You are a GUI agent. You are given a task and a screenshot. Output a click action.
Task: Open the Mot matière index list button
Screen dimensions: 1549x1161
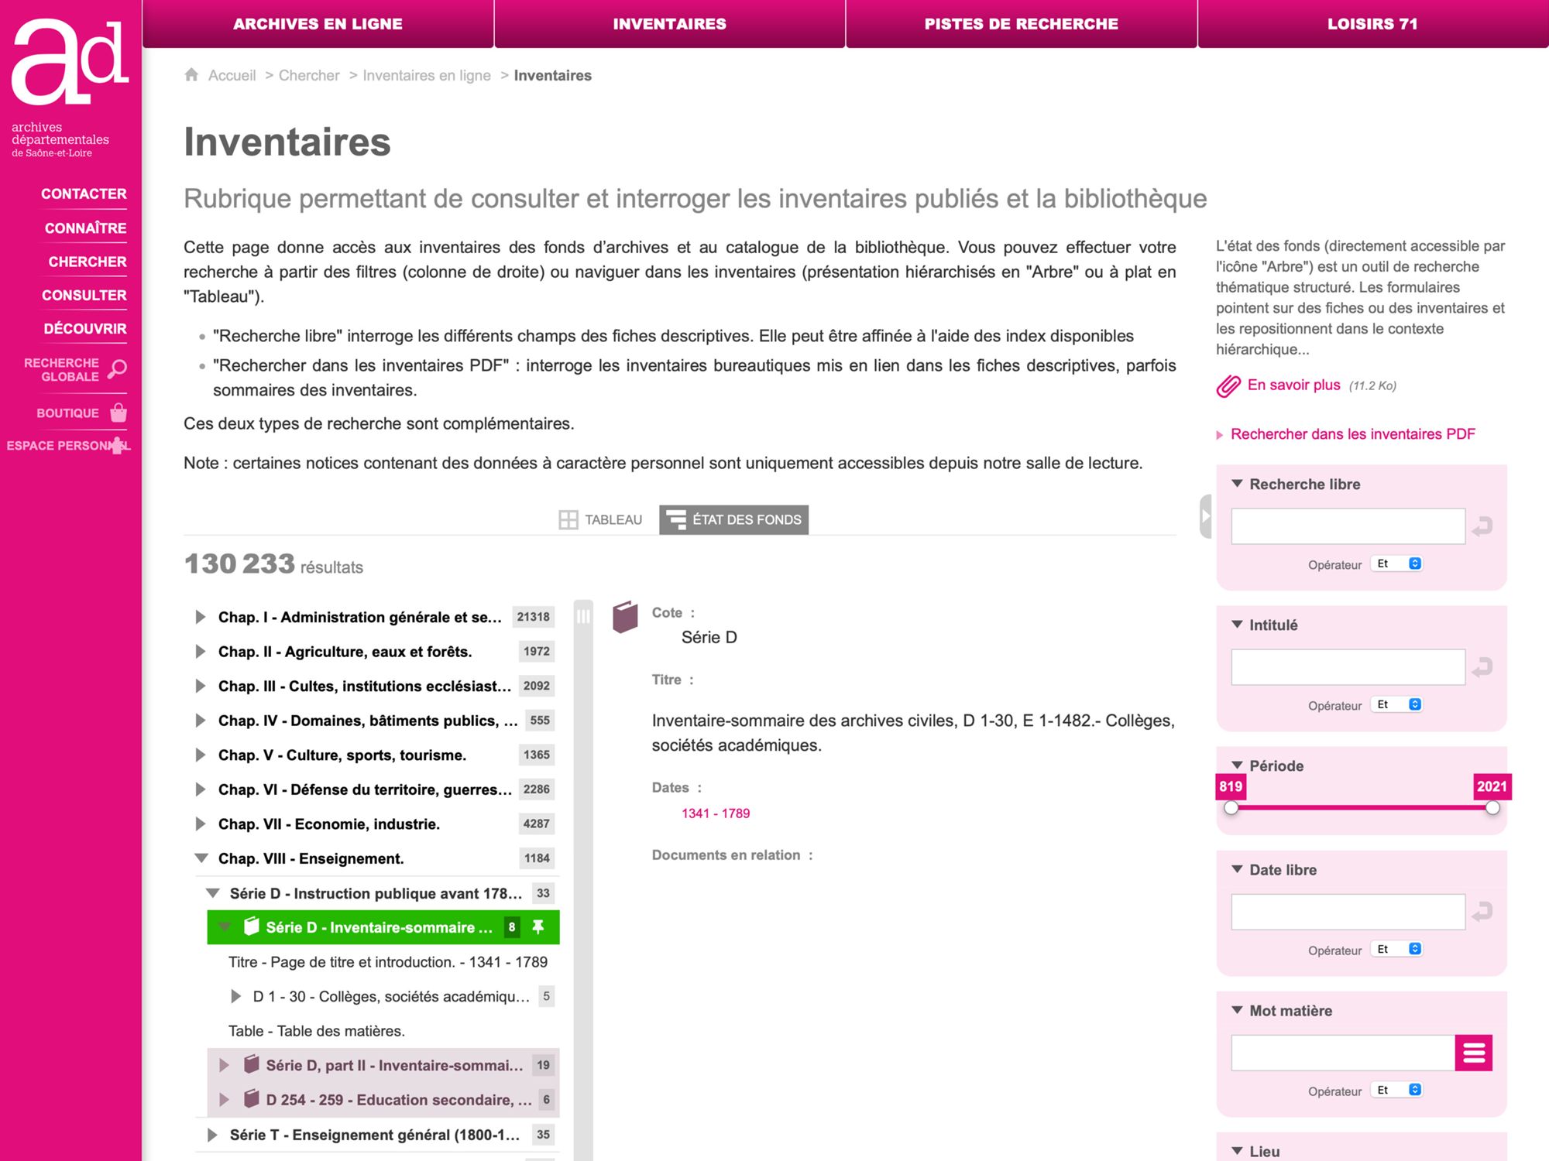tap(1473, 1053)
